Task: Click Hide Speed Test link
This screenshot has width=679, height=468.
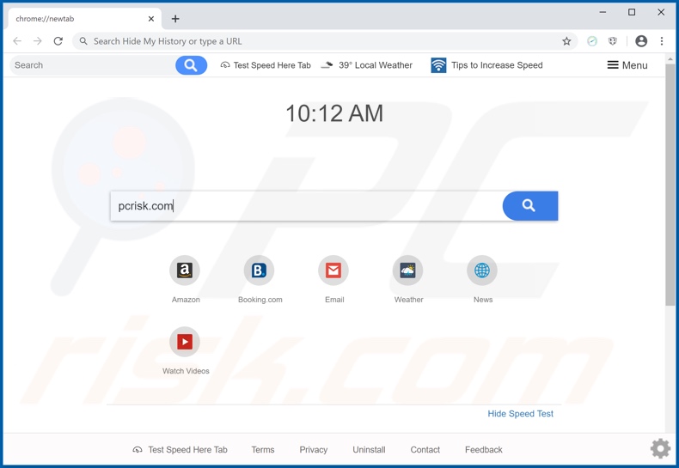Action: coord(520,414)
